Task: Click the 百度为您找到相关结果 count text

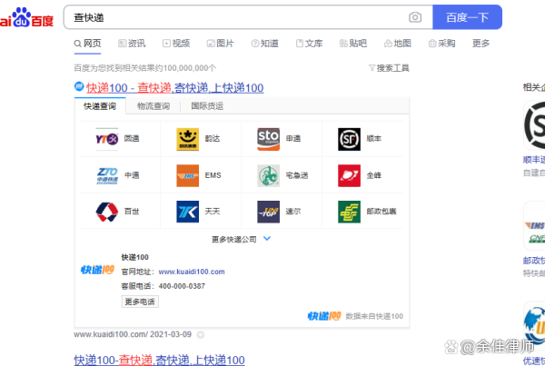Action: 145,68
